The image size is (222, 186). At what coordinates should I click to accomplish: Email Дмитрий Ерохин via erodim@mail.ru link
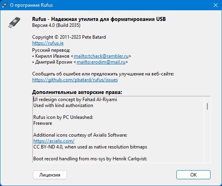coord(101,62)
